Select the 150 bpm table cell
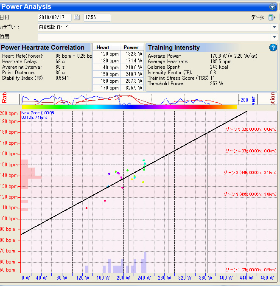 click(x=106, y=74)
